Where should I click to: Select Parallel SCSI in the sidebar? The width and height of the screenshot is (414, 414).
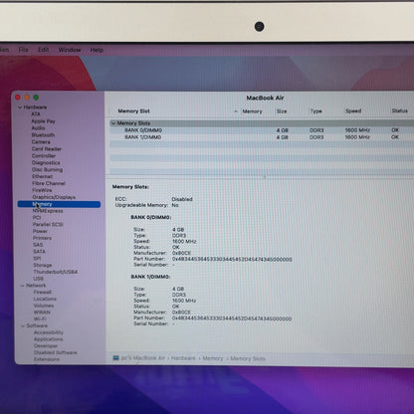coord(48,224)
